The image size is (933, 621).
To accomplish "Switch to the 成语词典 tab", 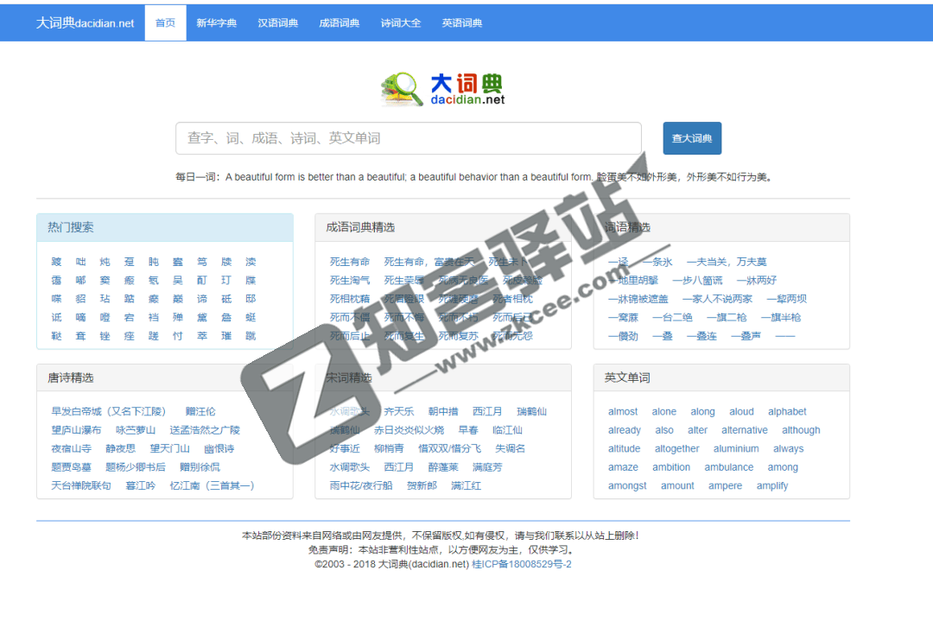I will [x=339, y=22].
